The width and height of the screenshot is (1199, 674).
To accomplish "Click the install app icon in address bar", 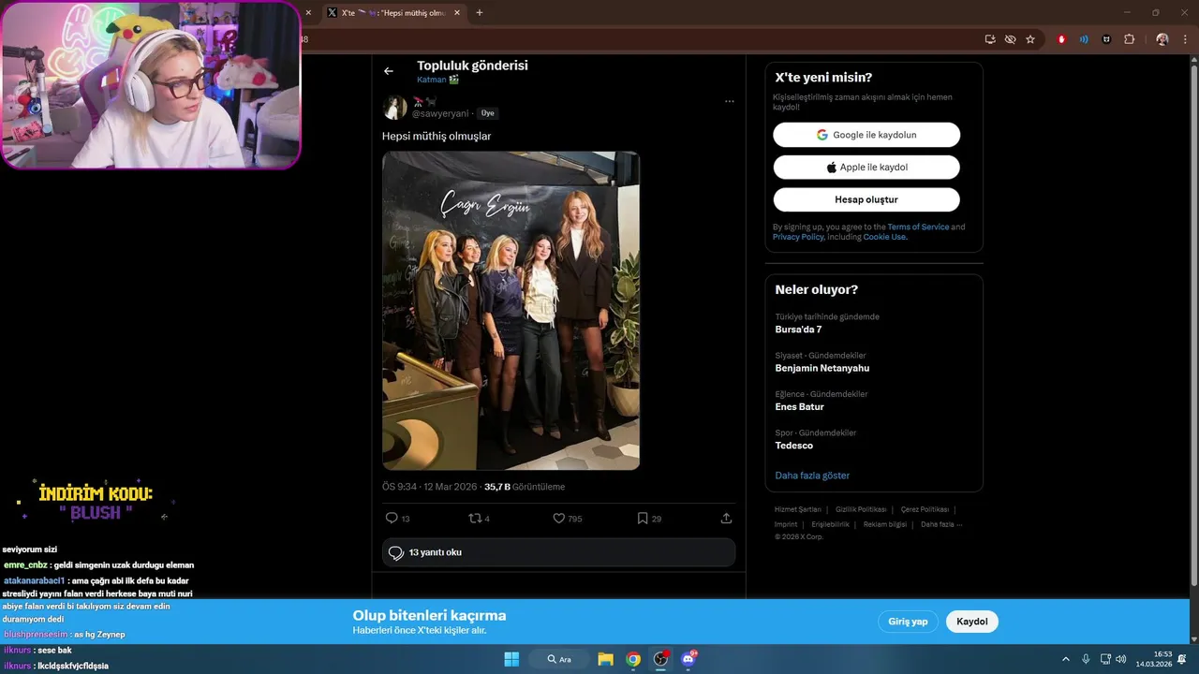I will coord(990,39).
